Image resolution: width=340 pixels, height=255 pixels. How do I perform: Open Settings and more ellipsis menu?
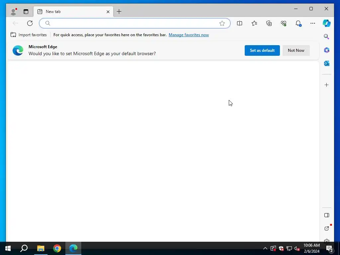[x=313, y=23]
